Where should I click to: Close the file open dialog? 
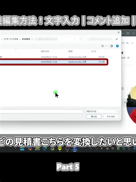tap(119, 33)
